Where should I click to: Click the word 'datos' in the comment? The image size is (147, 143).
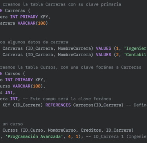(x=34, y=42)
